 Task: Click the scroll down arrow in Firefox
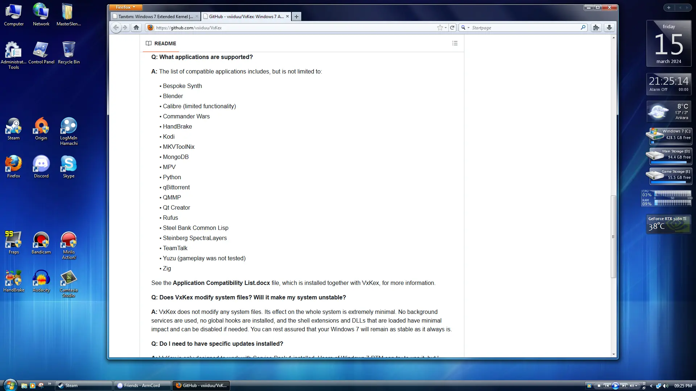pyautogui.click(x=613, y=354)
